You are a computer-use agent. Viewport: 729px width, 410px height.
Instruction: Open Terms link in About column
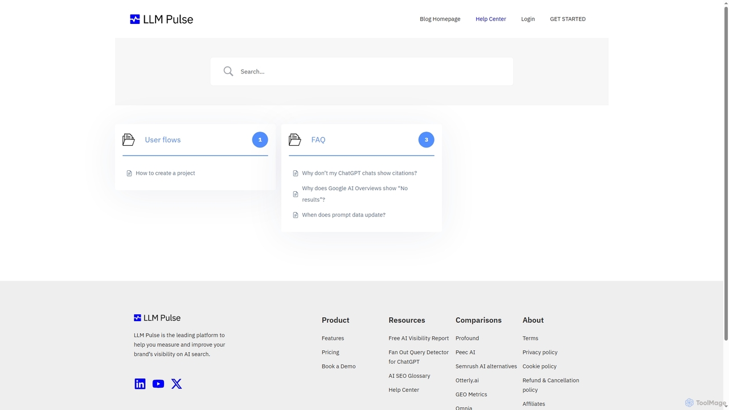point(530,338)
